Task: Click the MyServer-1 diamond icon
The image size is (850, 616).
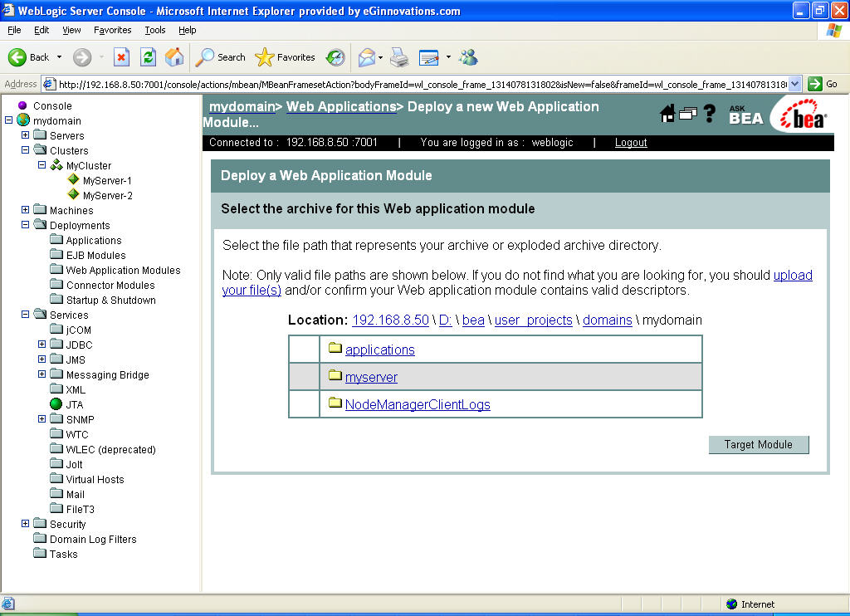Action: (74, 179)
